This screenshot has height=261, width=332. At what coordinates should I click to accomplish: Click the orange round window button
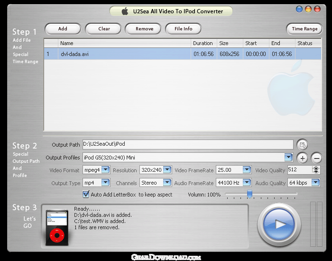coord(308,9)
